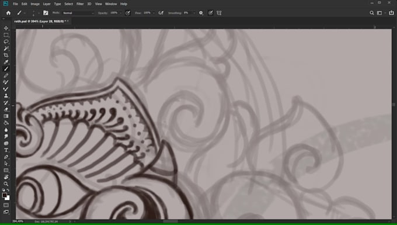The width and height of the screenshot is (397, 225).
Task: Open the brush tool preset picker arrow
Action: click(25, 13)
